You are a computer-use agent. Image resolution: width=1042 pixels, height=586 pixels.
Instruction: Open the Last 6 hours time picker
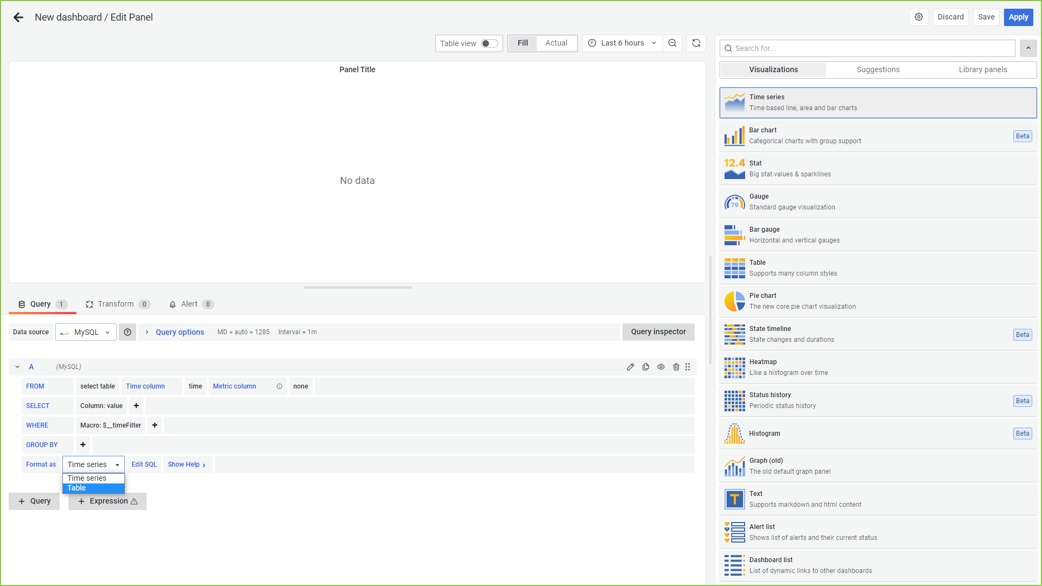point(622,43)
